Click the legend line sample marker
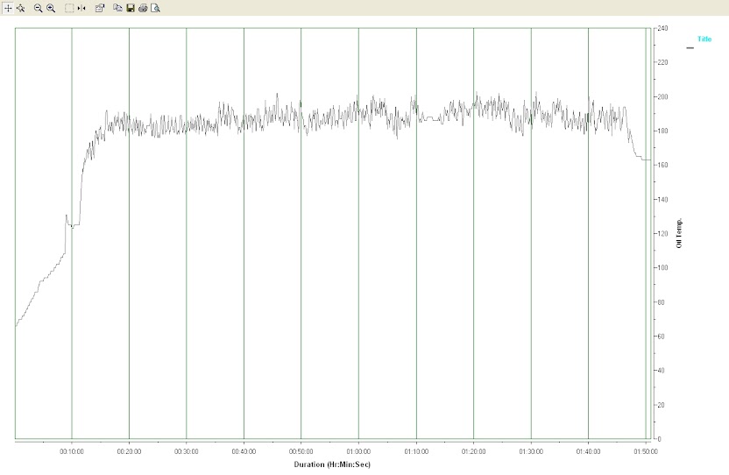Viewport: 729px width, 475px height. click(690, 47)
